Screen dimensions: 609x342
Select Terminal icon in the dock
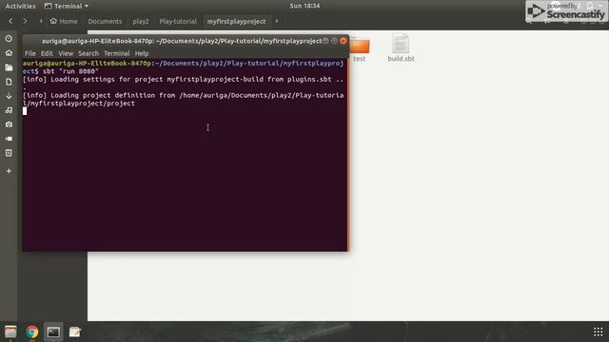53,332
